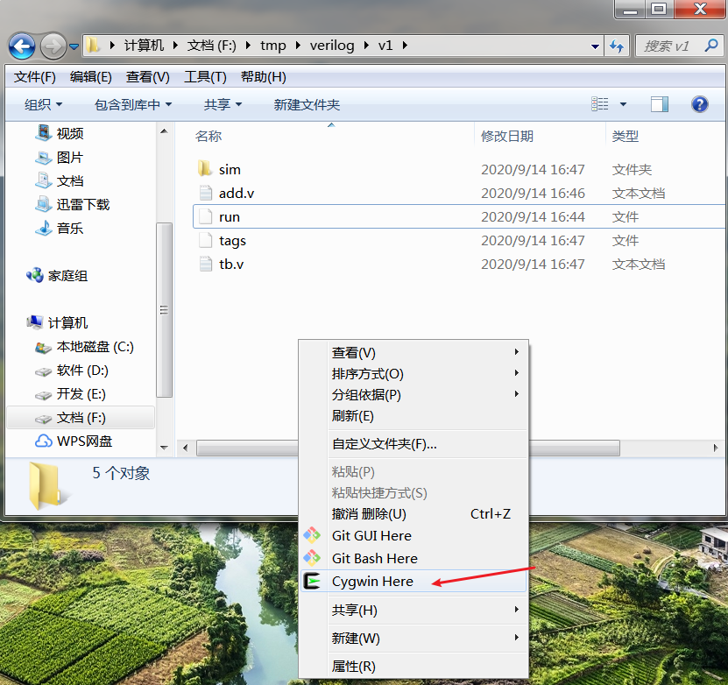The image size is (728, 685).
Task: Open the address bar history dropdown
Action: click(x=595, y=46)
